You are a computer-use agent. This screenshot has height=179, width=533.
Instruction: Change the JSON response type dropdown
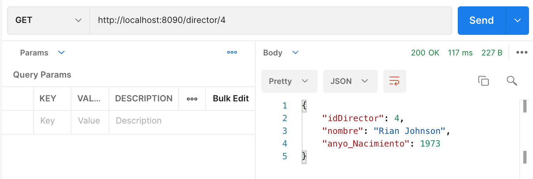350,81
